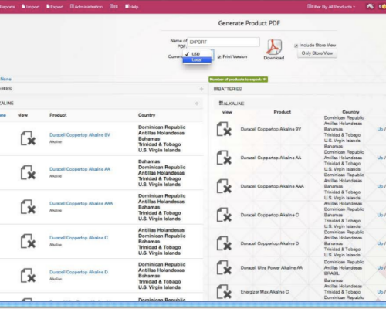This screenshot has height=309, width=386.
Task: Click the Only Store View button
Action: coord(317,53)
